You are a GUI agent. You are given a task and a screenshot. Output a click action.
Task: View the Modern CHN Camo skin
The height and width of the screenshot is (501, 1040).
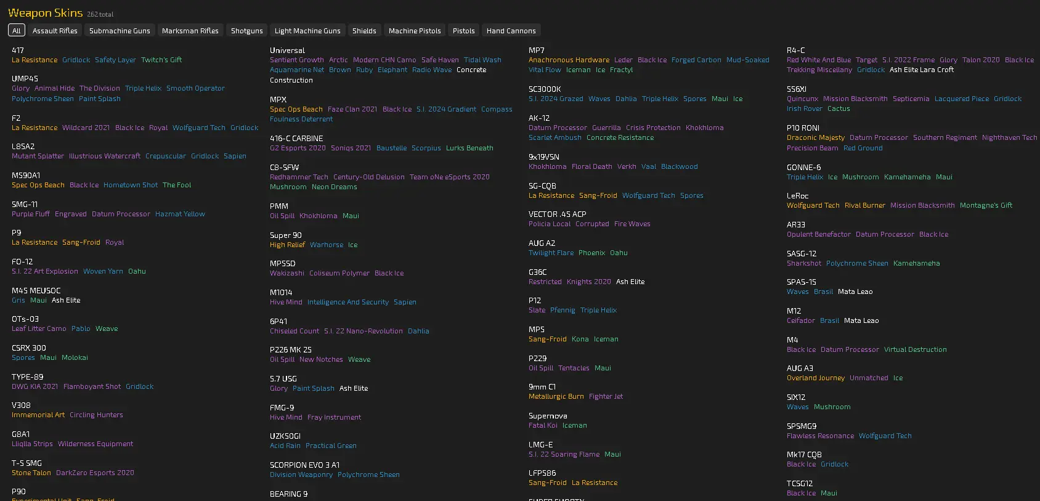384,60
